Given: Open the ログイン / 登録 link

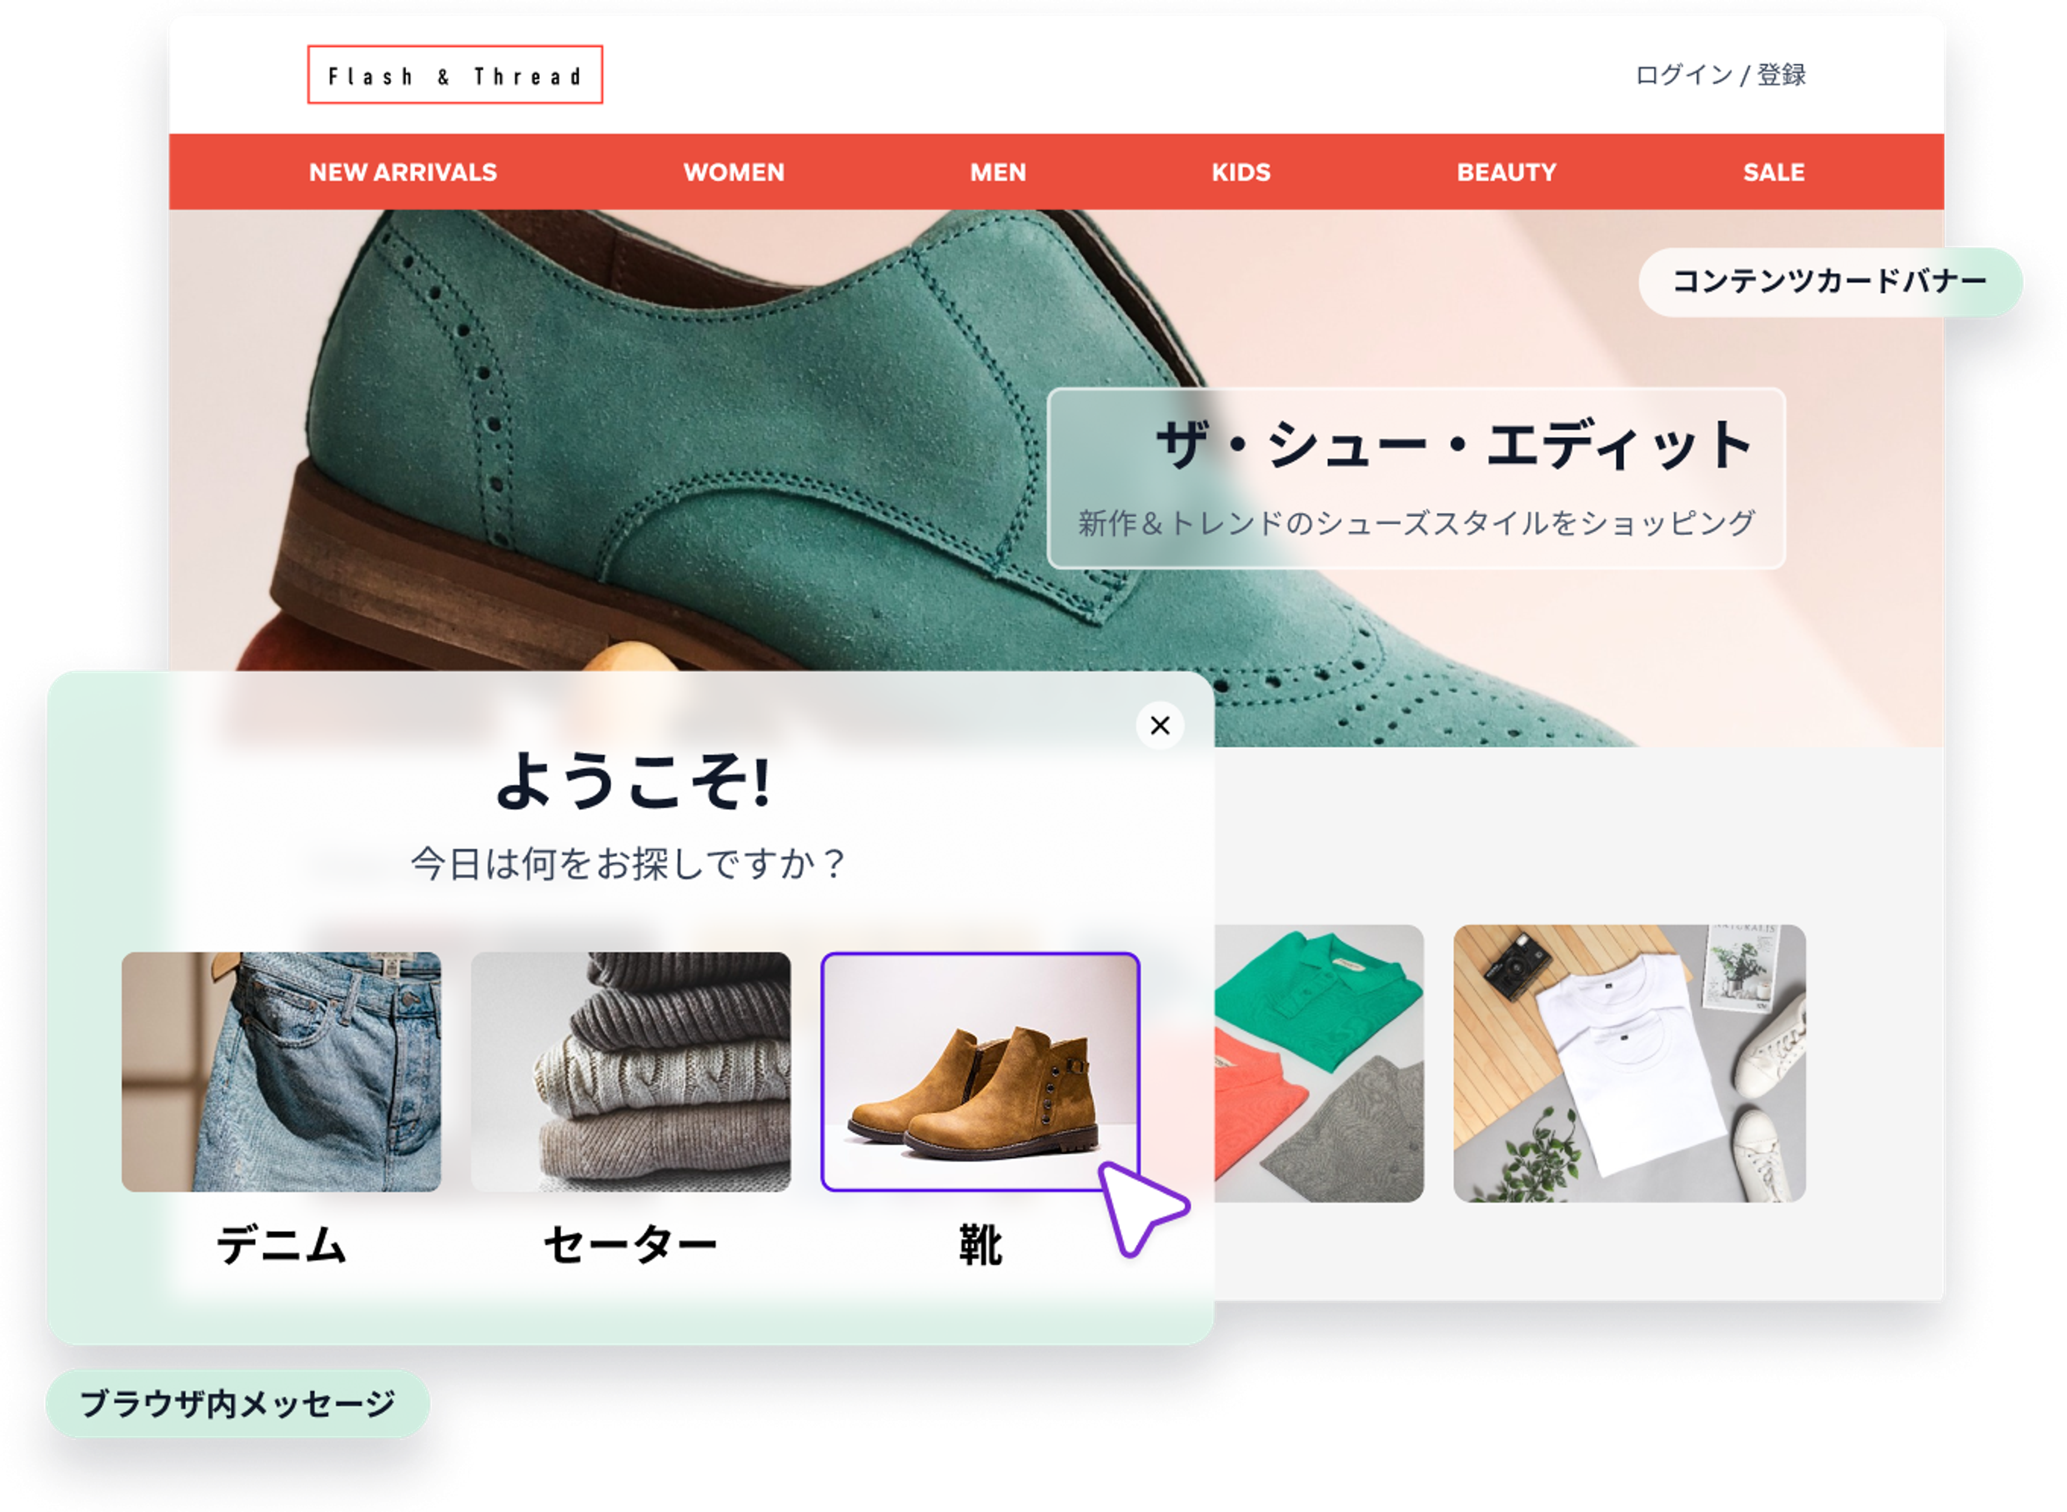Looking at the screenshot, I should (x=1720, y=75).
